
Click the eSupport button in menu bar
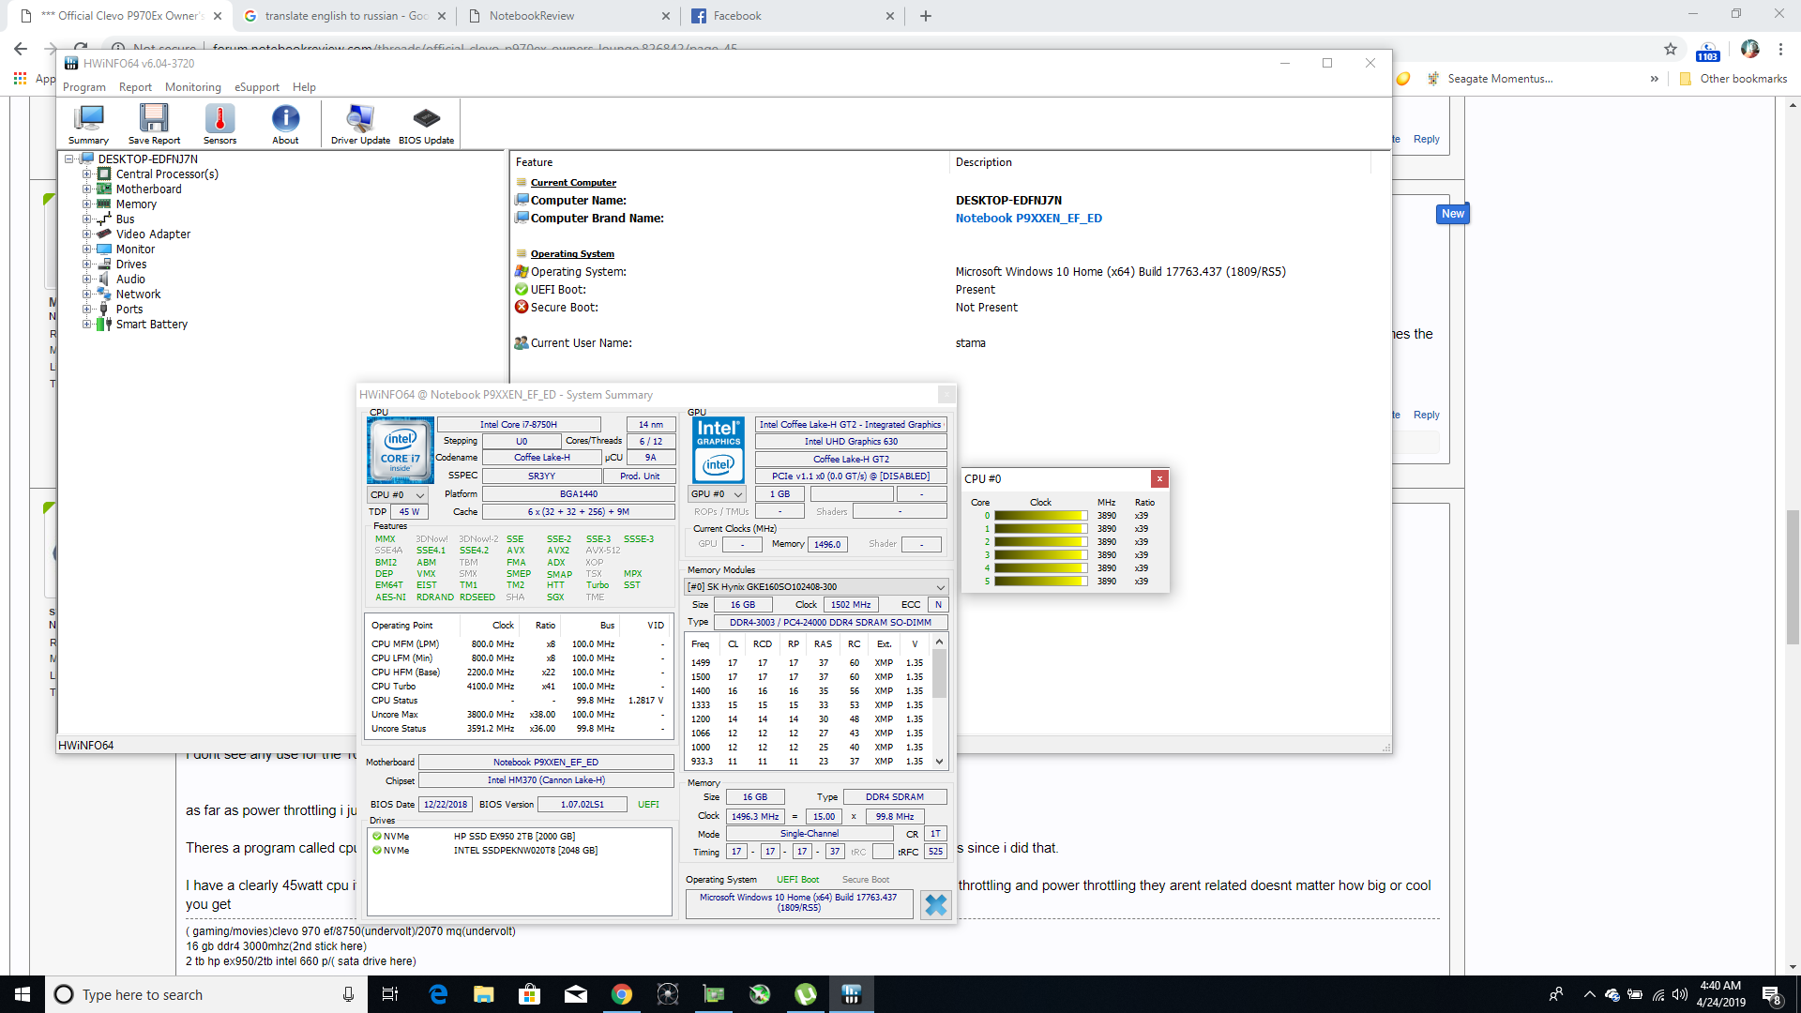point(256,86)
